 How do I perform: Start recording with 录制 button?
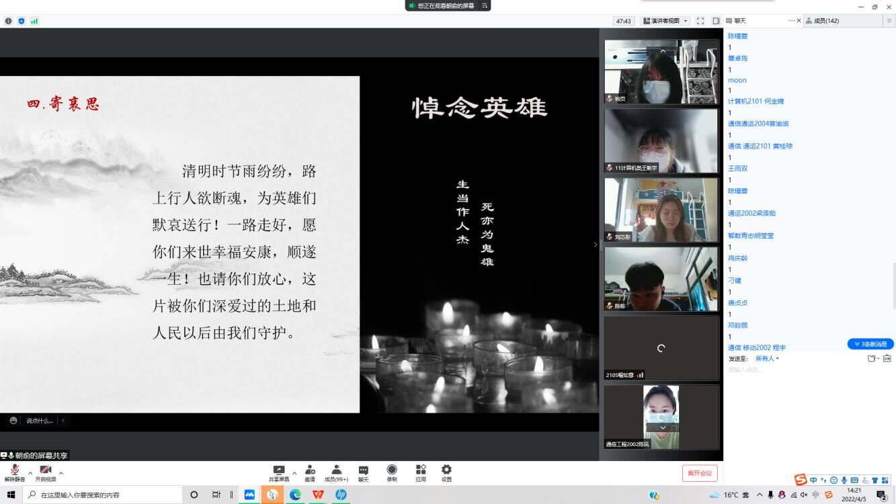tap(392, 472)
